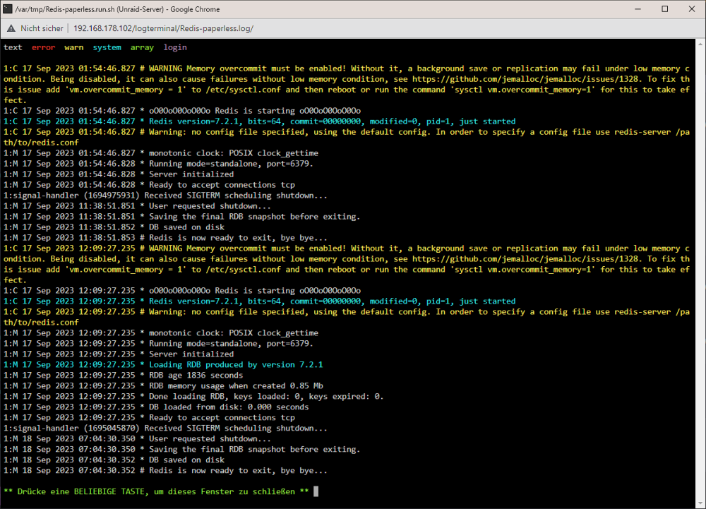Maximize the Chrome window
The height and width of the screenshot is (509, 706).
664,9
